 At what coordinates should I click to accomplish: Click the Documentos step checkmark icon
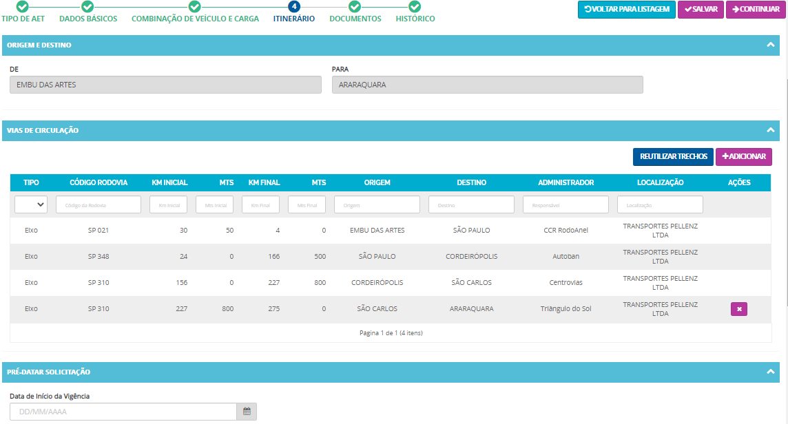click(355, 7)
